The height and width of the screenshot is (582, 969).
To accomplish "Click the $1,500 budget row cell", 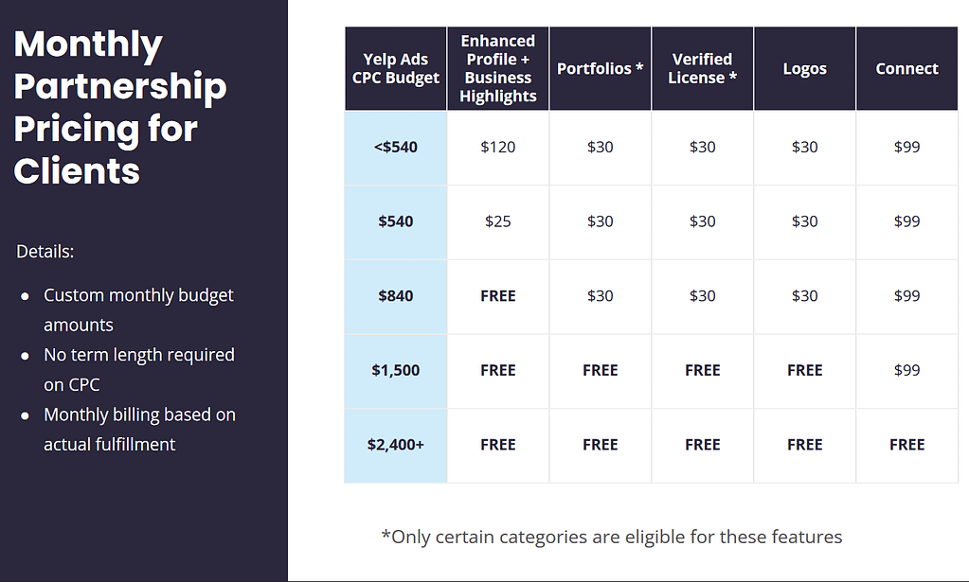I will [x=396, y=370].
